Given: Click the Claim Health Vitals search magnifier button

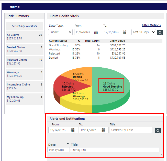Looking at the screenshot, I should coord(160,33).
